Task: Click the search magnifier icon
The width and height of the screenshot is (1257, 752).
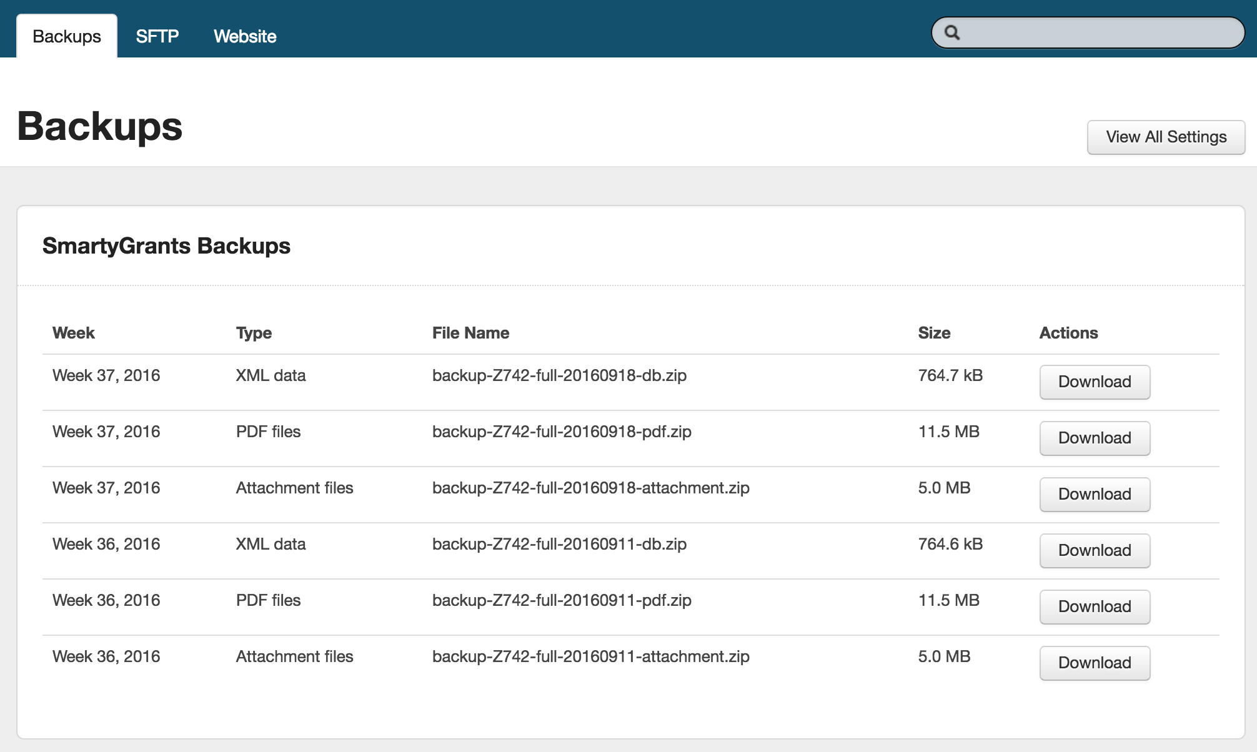Action: (x=951, y=32)
